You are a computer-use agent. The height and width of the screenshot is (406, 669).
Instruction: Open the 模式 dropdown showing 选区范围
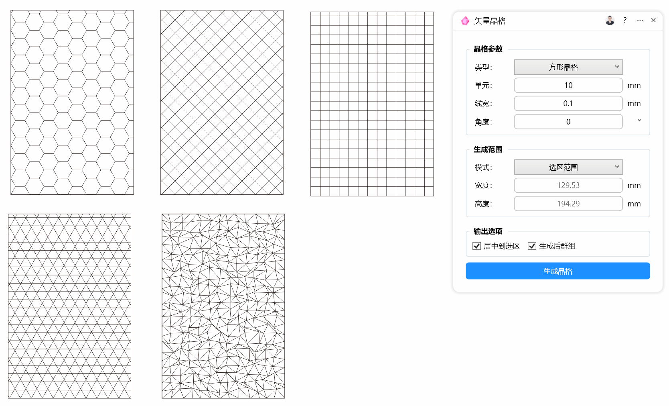(568, 167)
